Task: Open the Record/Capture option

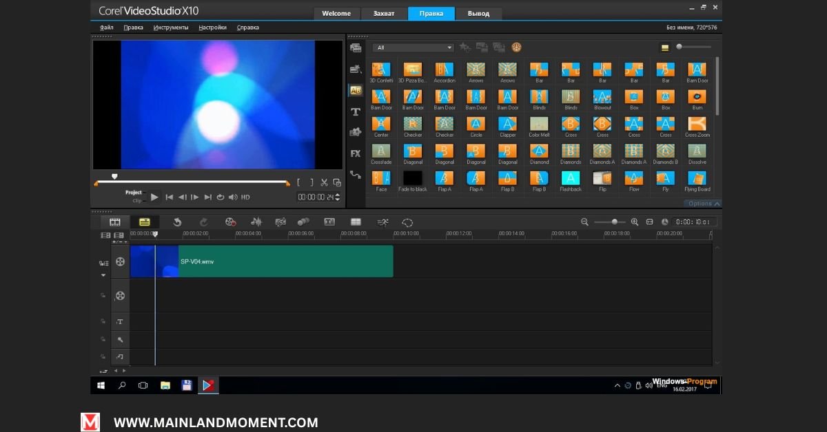Action: point(231,222)
